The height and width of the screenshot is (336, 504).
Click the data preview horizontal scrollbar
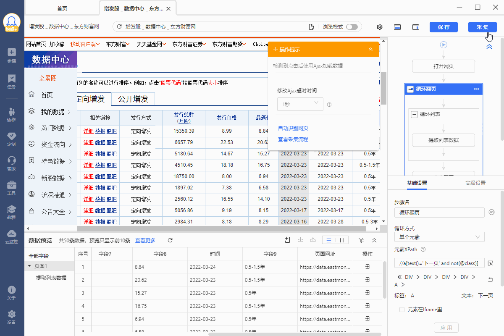(x=294, y=334)
